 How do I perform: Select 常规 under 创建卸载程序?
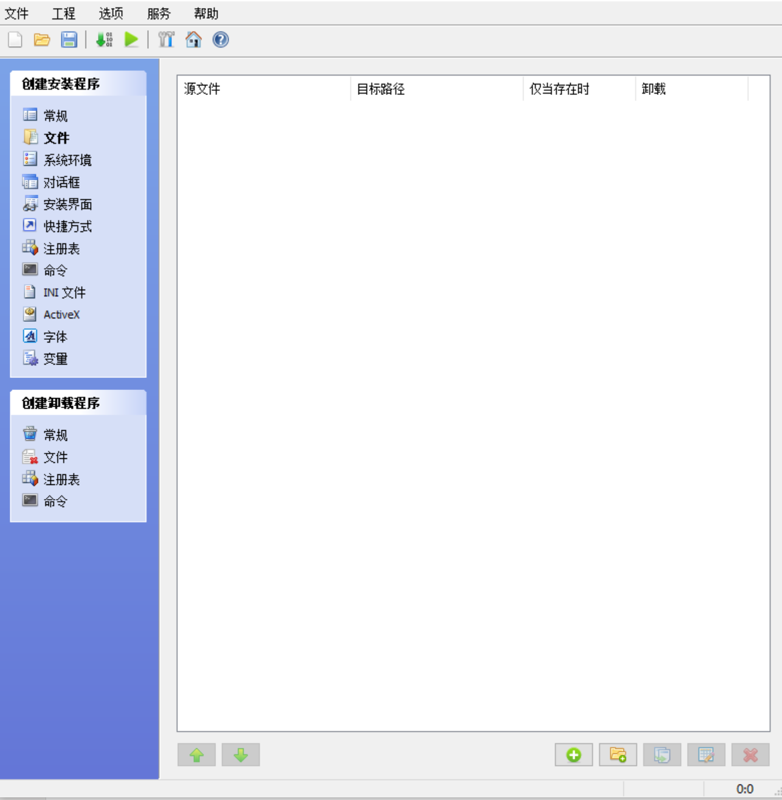(x=45, y=435)
